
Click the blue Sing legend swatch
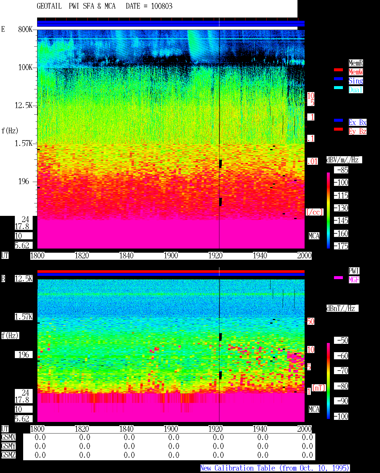tap(338, 79)
